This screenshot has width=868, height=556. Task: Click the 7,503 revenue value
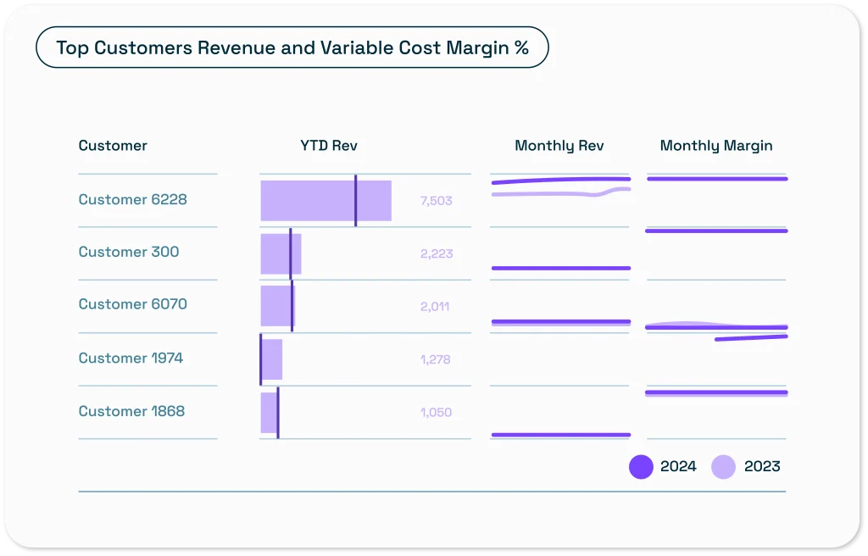click(436, 202)
